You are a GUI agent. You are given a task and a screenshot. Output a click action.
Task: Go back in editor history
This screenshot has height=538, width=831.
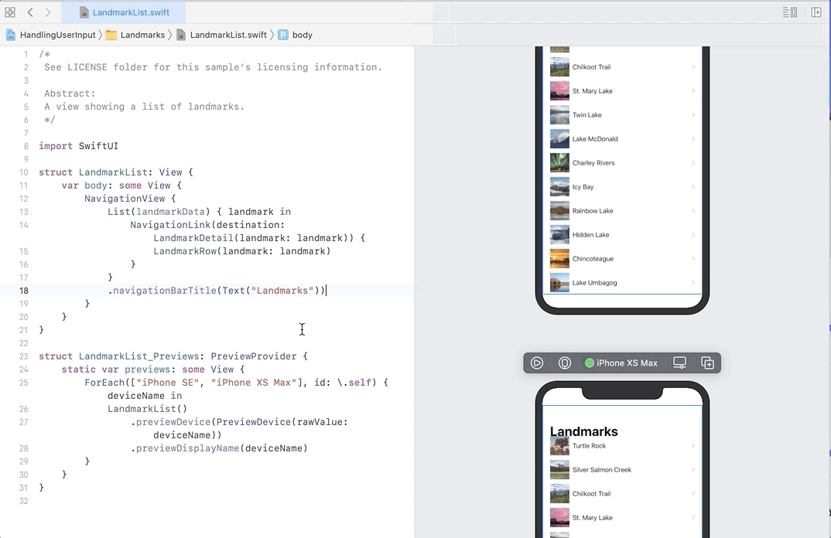point(30,12)
